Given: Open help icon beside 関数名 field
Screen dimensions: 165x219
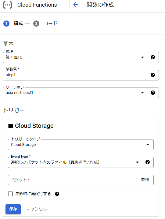Looking at the screenshot, I should (x=153, y=75).
